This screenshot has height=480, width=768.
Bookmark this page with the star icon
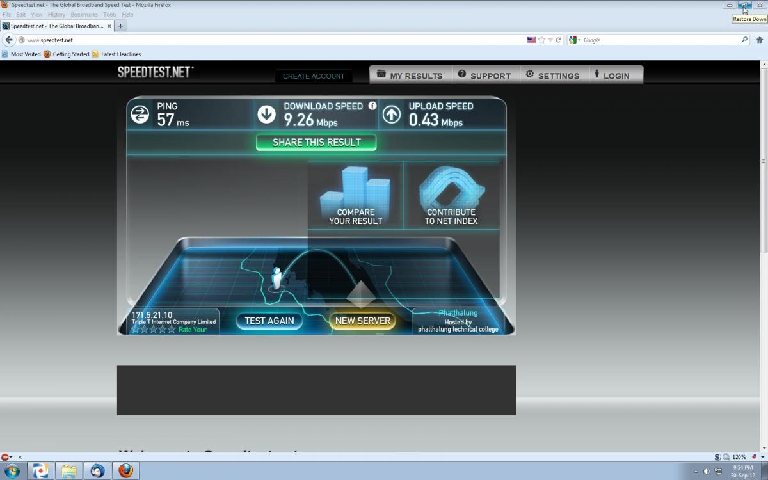coord(541,40)
